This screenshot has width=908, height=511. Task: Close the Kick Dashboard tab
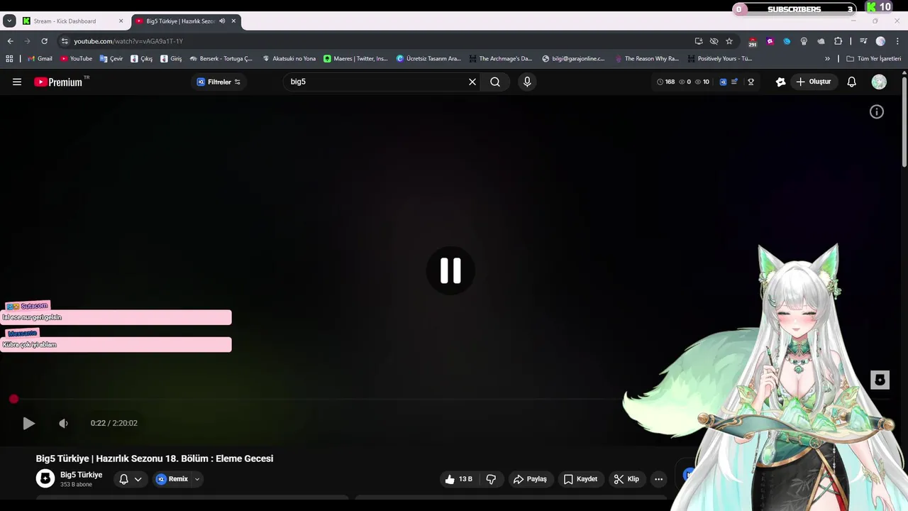click(x=121, y=21)
